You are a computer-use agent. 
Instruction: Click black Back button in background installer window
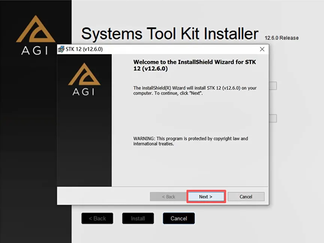tap(97, 218)
